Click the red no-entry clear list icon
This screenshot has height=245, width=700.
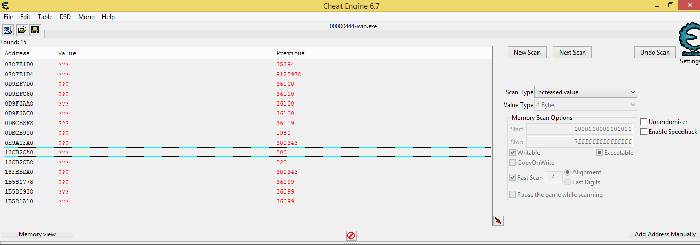[x=351, y=236]
